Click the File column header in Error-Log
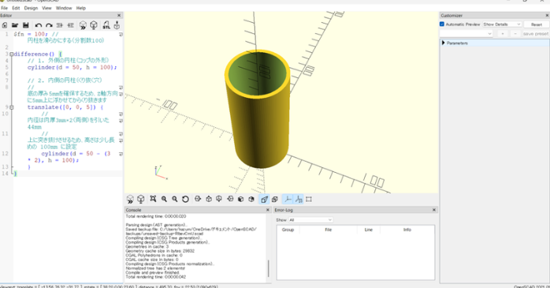550x288 pixels. click(329, 230)
